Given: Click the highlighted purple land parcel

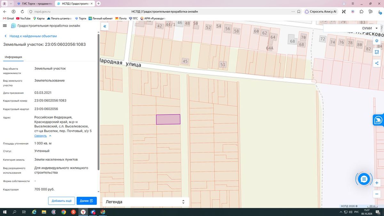Looking at the screenshot, I should tap(168, 119).
